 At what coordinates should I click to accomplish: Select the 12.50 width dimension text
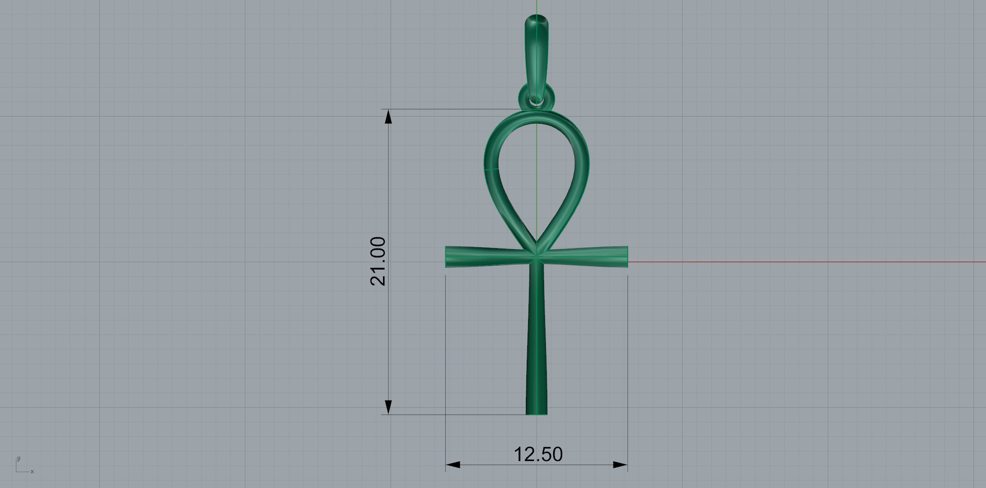pyautogui.click(x=538, y=454)
